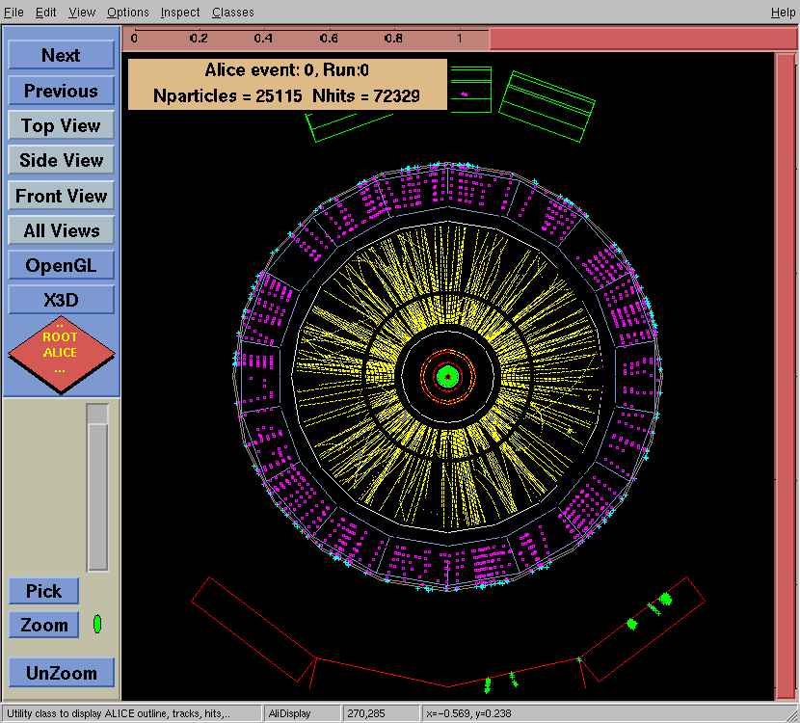Screen dimensions: 800x723
Task: Open the Options menu
Action: point(128,13)
